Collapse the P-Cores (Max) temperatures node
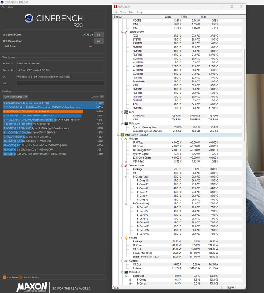The image size is (264, 293). (126, 177)
